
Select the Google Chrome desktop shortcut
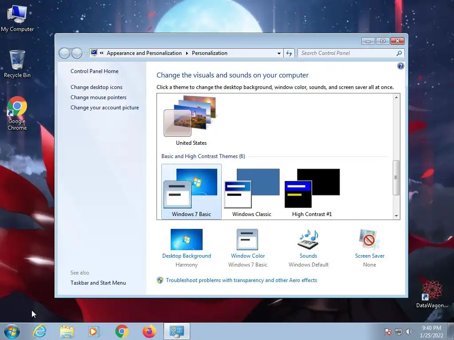point(17,113)
